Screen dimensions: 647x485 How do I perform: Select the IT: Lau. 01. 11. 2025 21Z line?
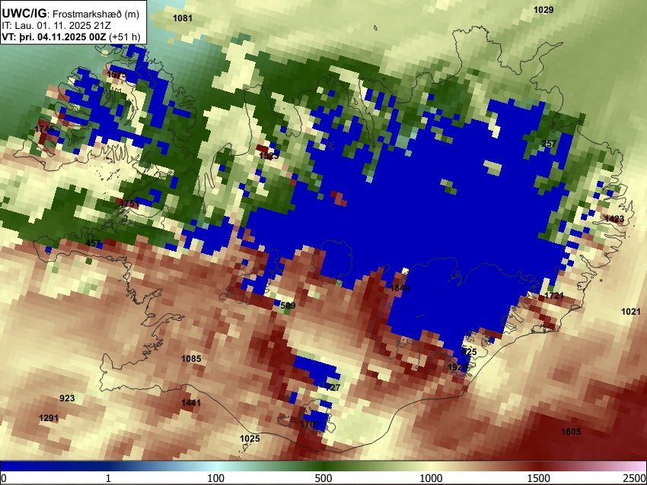click(x=56, y=26)
